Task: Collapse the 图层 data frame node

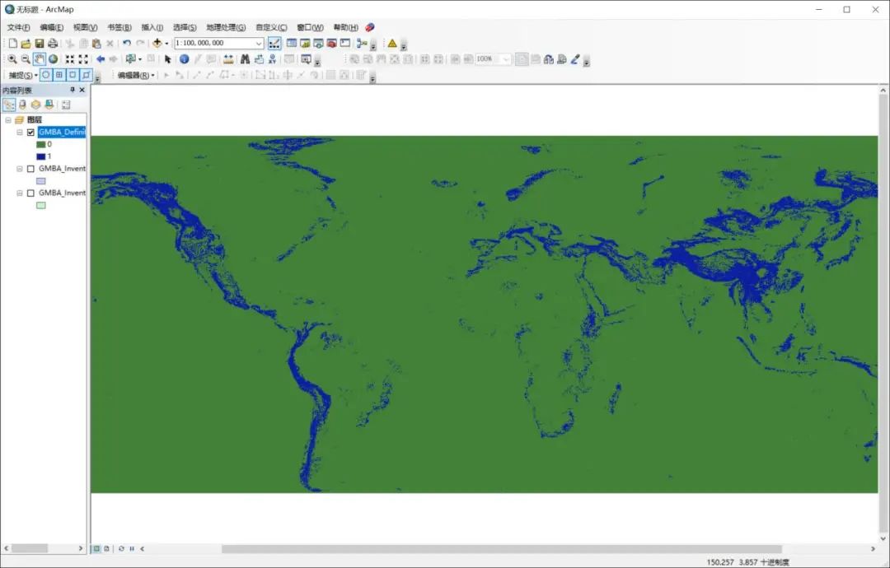Action: [x=8, y=119]
